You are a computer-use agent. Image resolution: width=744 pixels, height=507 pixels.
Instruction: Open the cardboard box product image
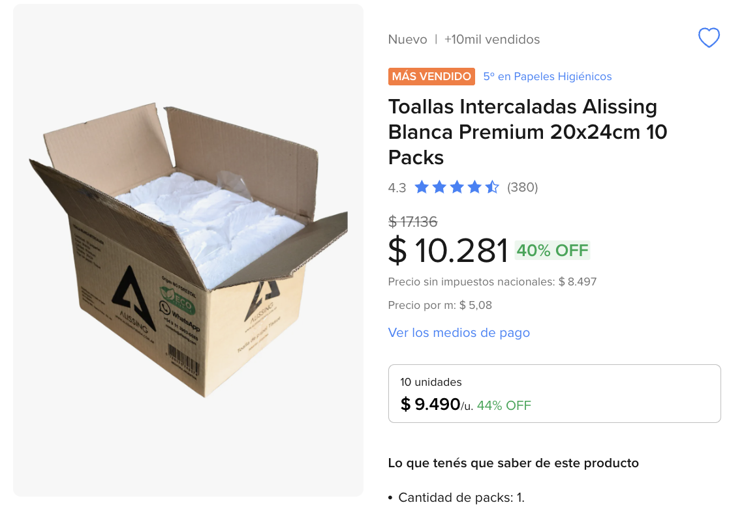(188, 250)
